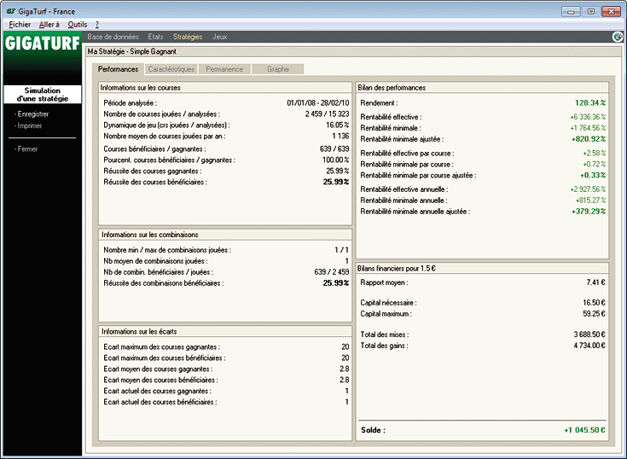Click the Rendement value 128.34 %

pos(590,102)
